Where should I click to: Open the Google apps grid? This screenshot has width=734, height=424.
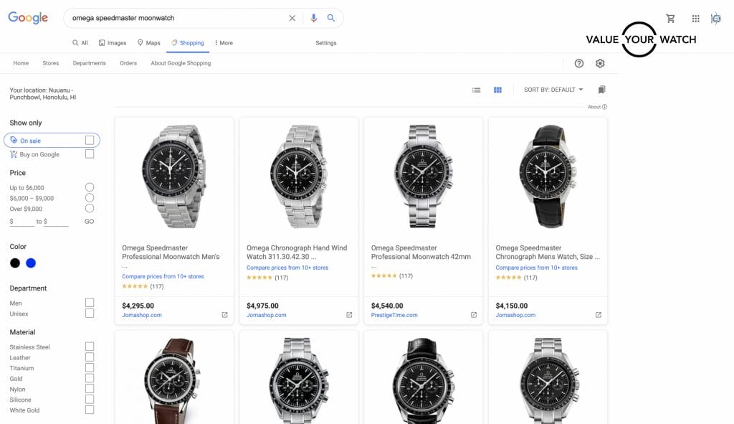(695, 19)
